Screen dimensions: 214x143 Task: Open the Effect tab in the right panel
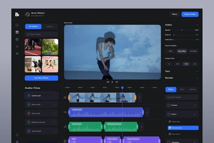click(171, 89)
